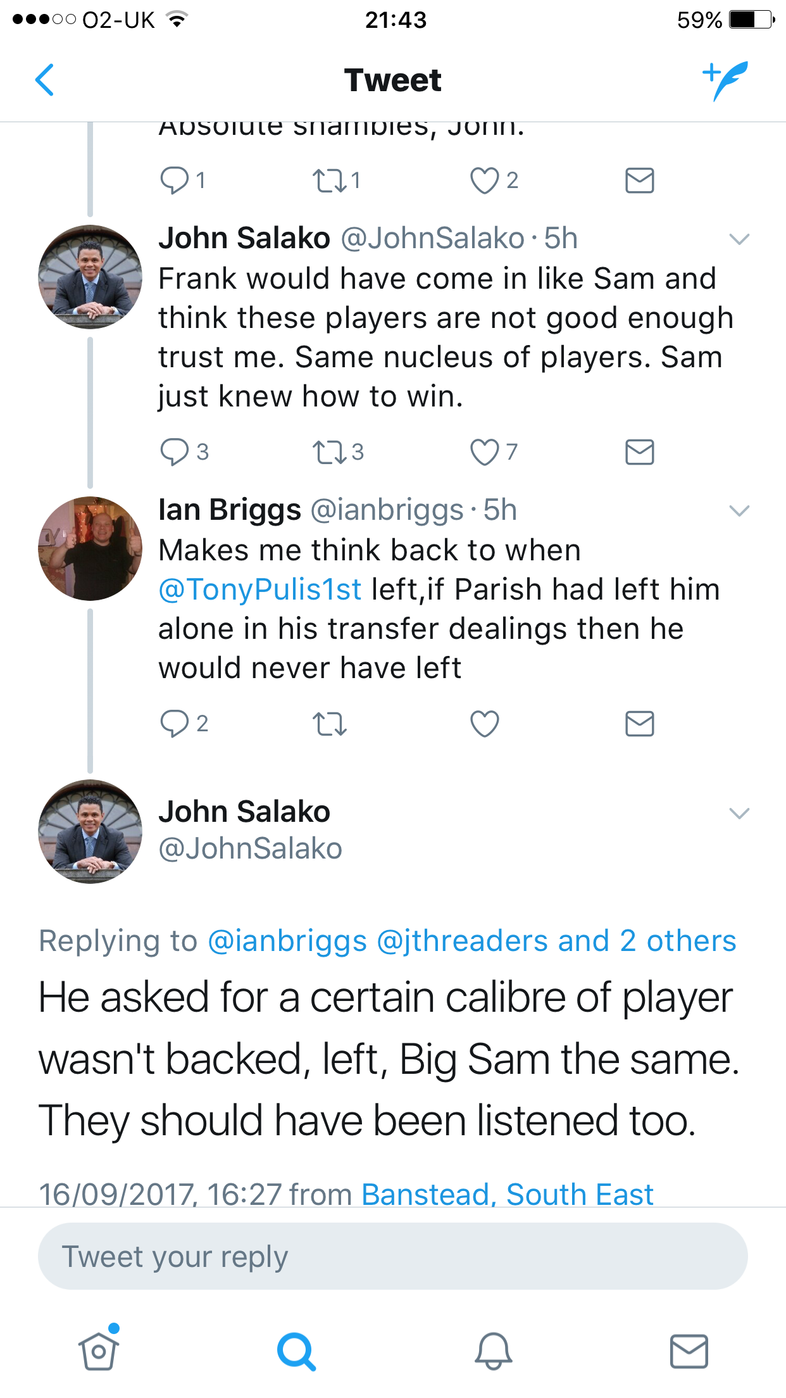Like Ian Briggs' tweet

point(485,724)
